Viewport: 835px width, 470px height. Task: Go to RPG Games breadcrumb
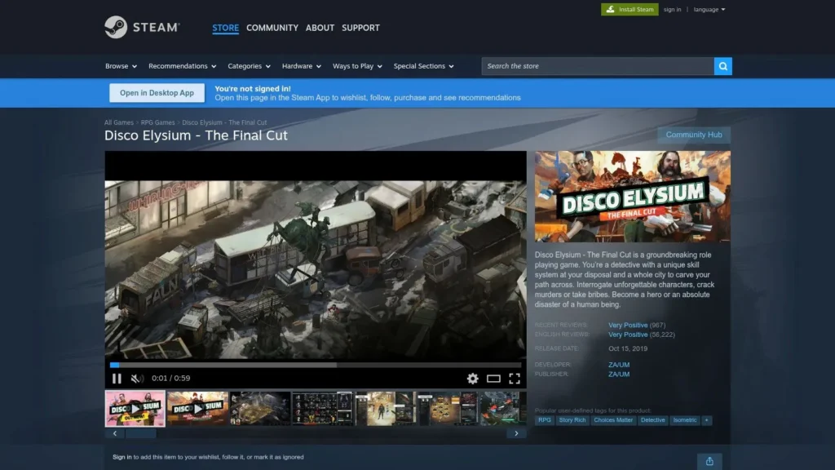[x=157, y=122]
